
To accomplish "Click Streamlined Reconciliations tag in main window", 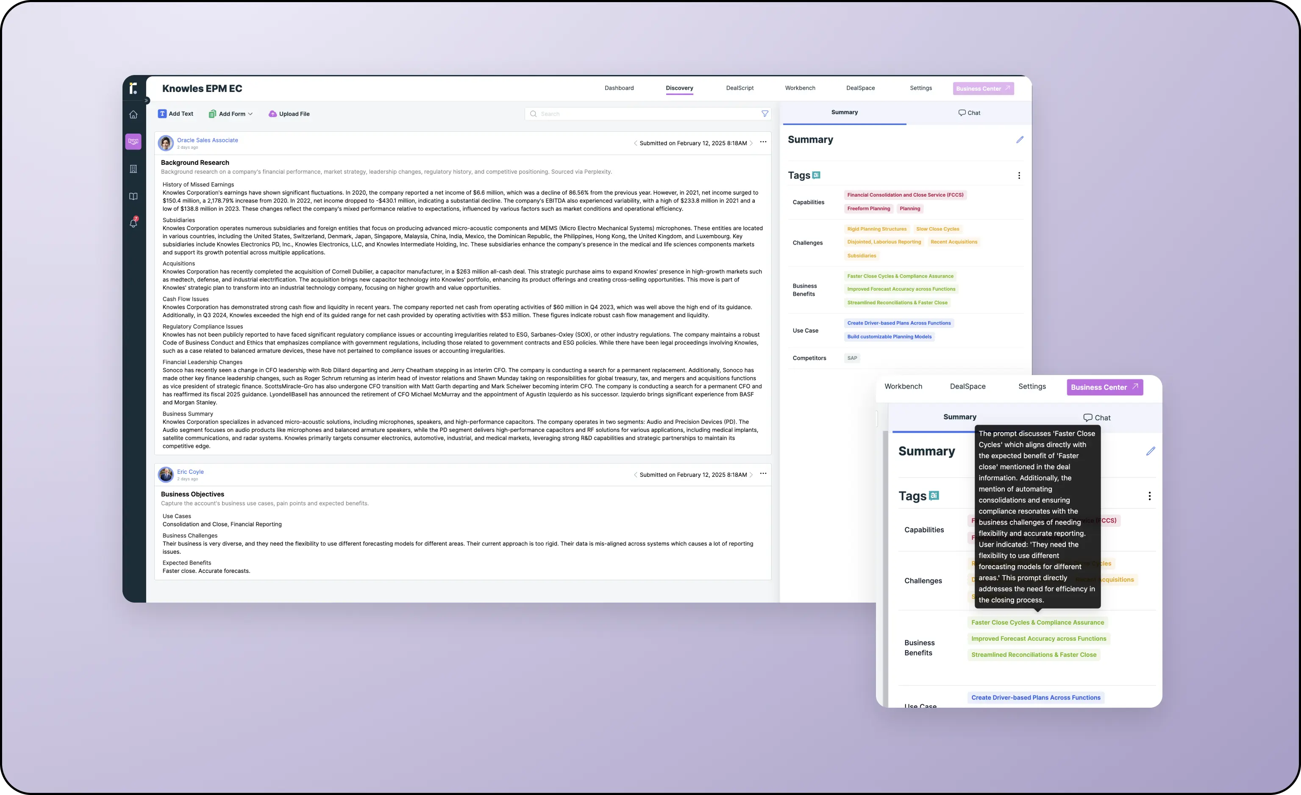I will (897, 303).
